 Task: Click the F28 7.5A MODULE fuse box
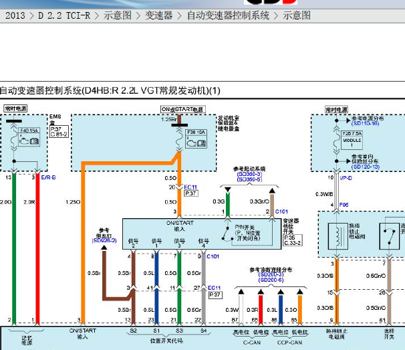(x=352, y=141)
